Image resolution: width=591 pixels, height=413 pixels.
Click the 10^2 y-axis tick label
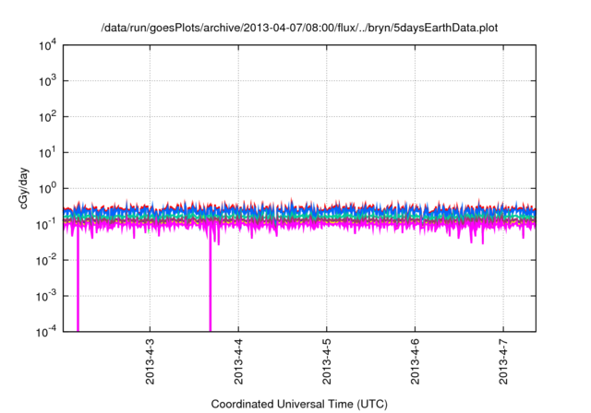(x=48, y=117)
